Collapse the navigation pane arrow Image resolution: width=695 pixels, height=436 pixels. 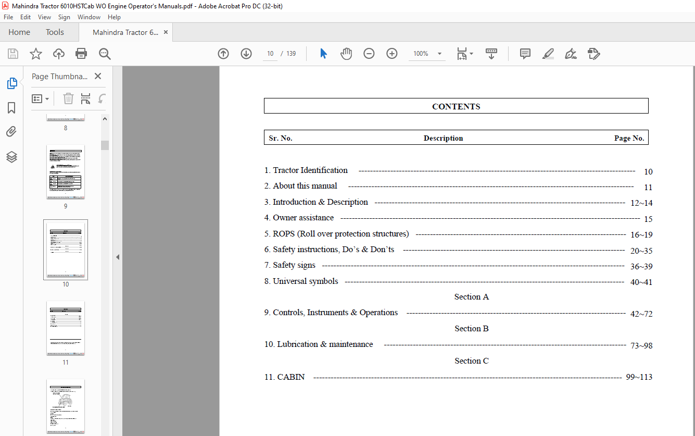[118, 257]
